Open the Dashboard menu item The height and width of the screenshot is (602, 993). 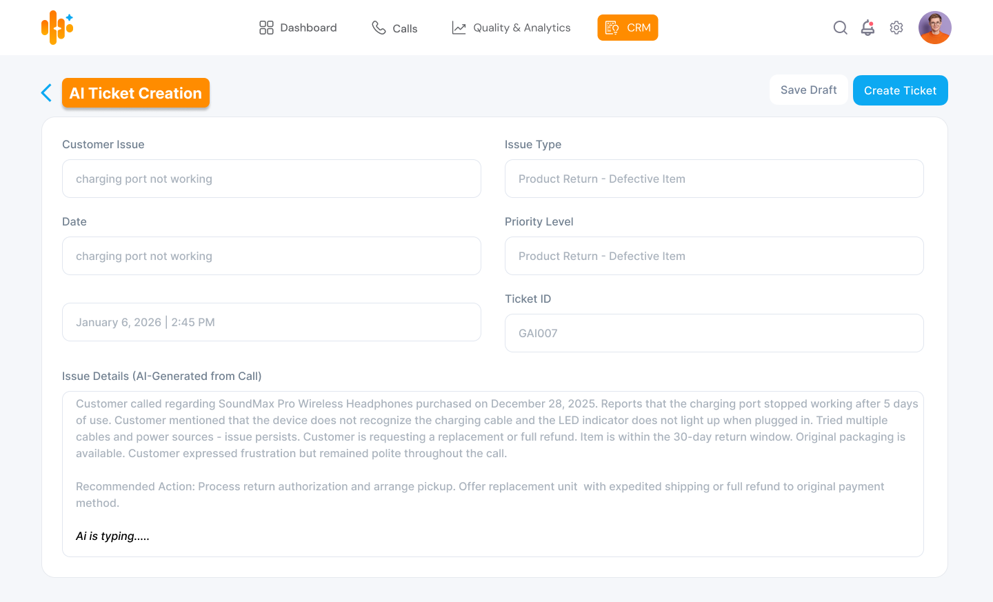coord(308,28)
